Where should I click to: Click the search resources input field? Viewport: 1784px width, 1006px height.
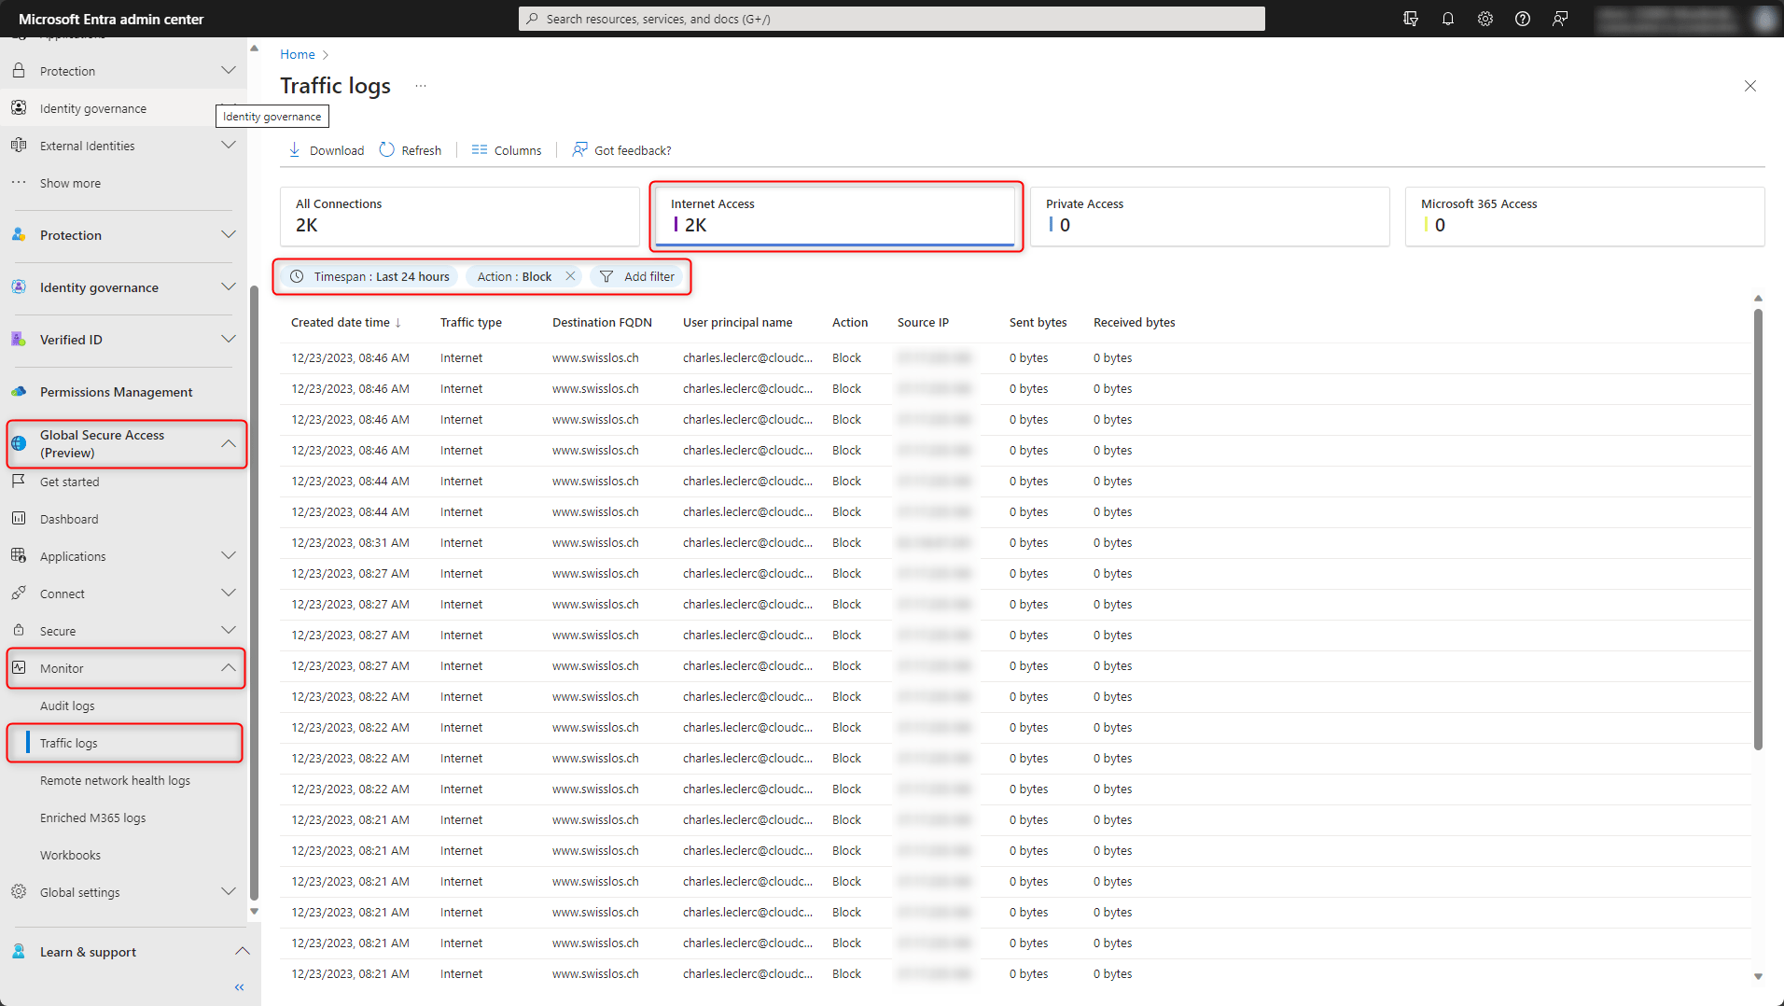point(890,19)
